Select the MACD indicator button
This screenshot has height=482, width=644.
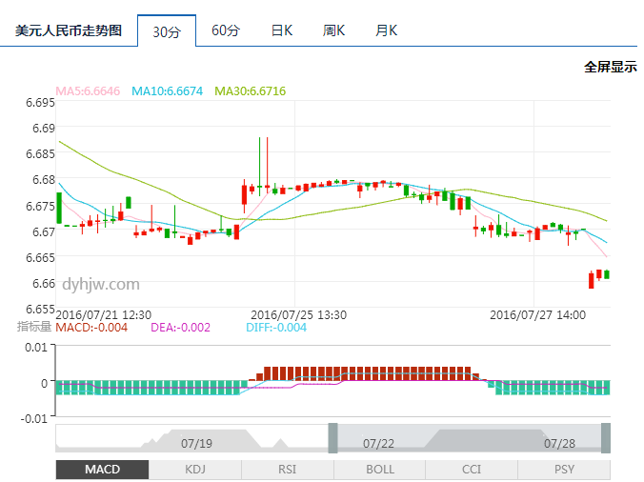(102, 470)
